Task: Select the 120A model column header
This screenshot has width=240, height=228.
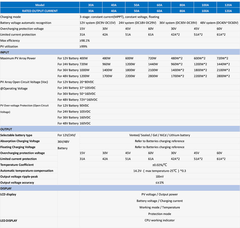Action: (228, 5)
